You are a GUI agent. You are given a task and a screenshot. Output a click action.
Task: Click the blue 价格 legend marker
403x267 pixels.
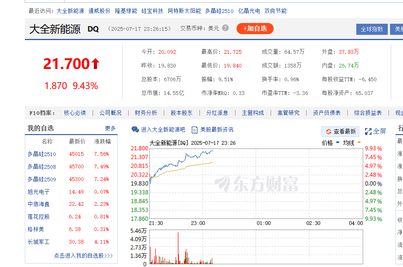(338, 142)
